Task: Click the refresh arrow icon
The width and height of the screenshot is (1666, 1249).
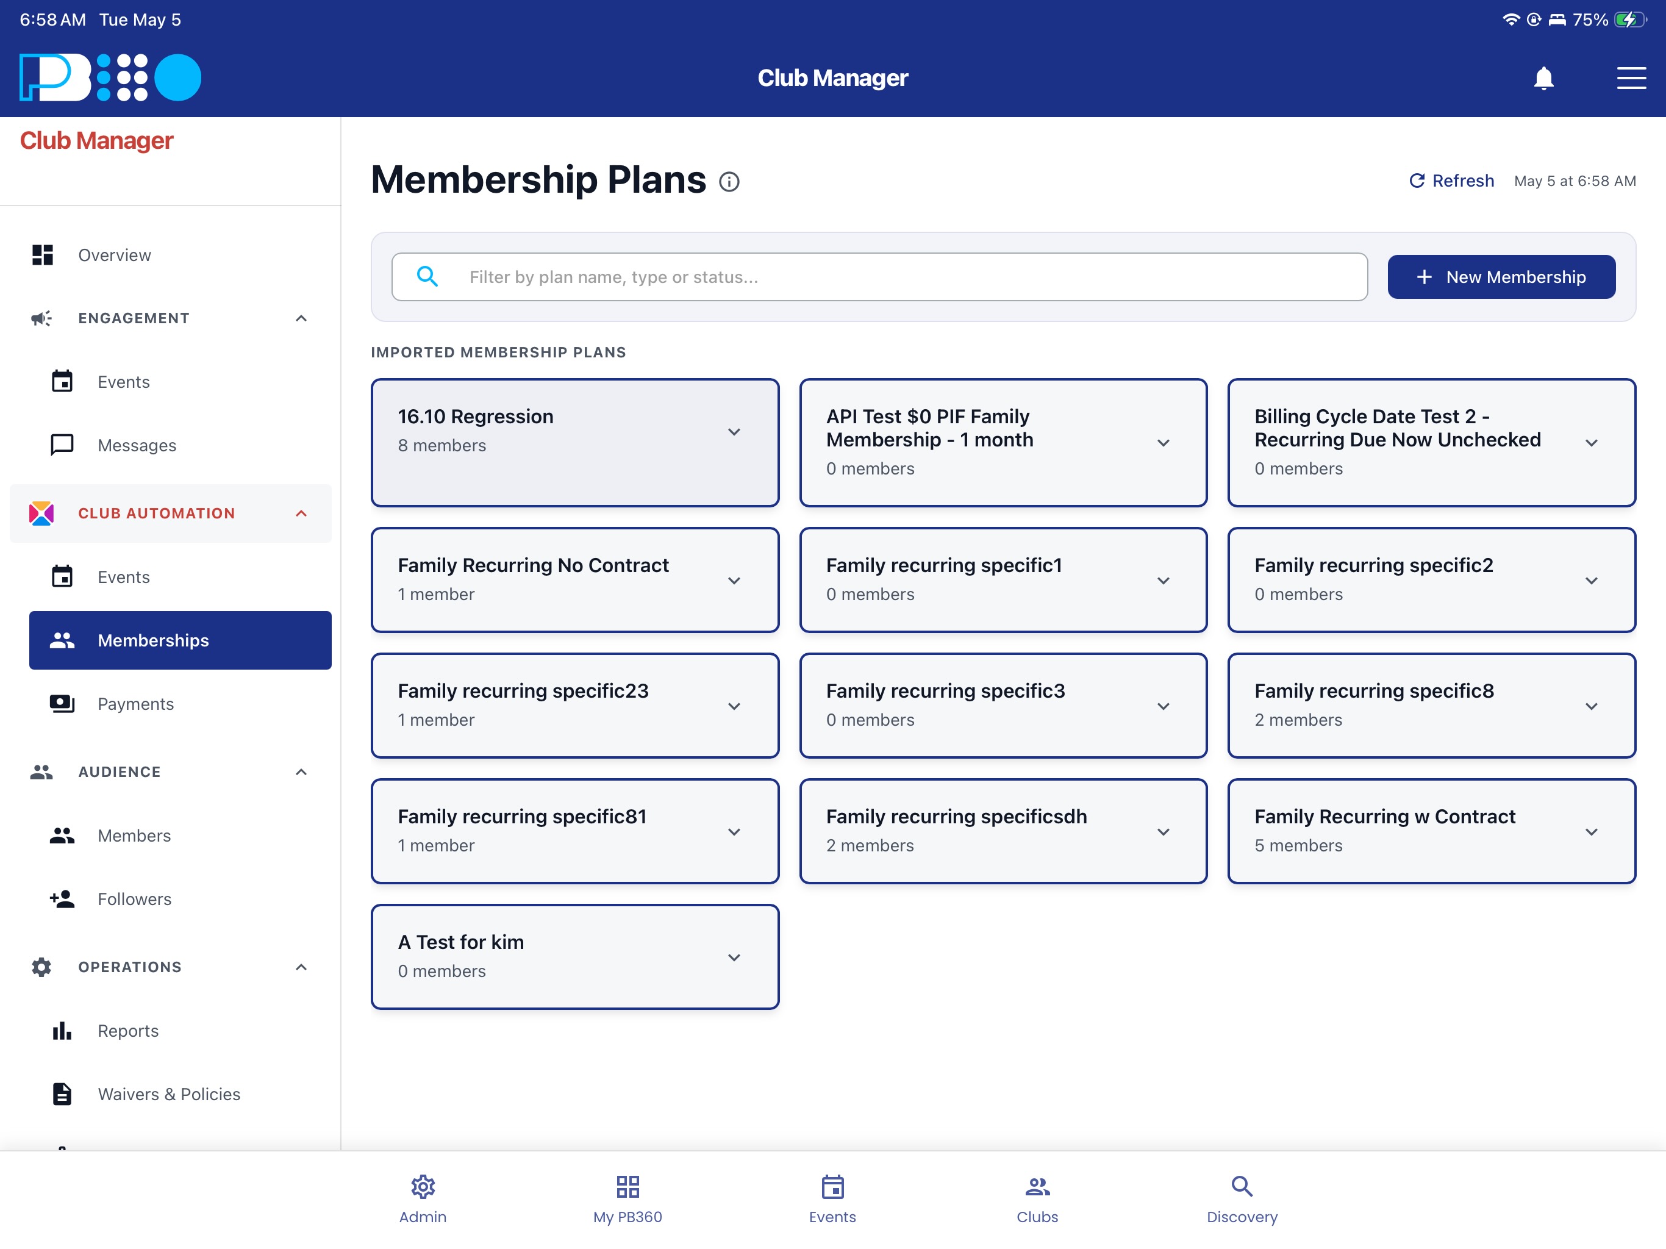Action: coord(1417,181)
